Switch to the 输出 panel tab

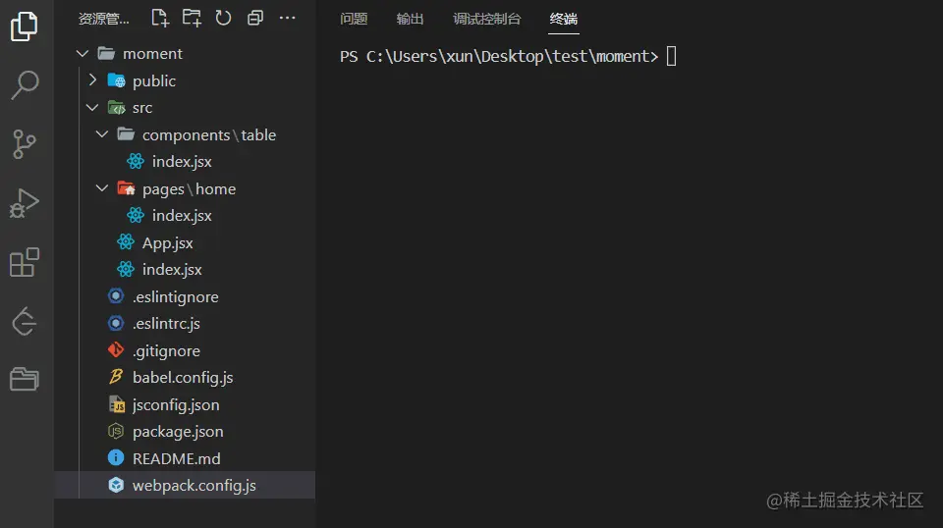coord(411,19)
